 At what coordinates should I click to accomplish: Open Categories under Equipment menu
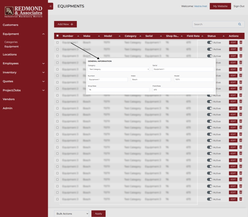tap(11, 42)
